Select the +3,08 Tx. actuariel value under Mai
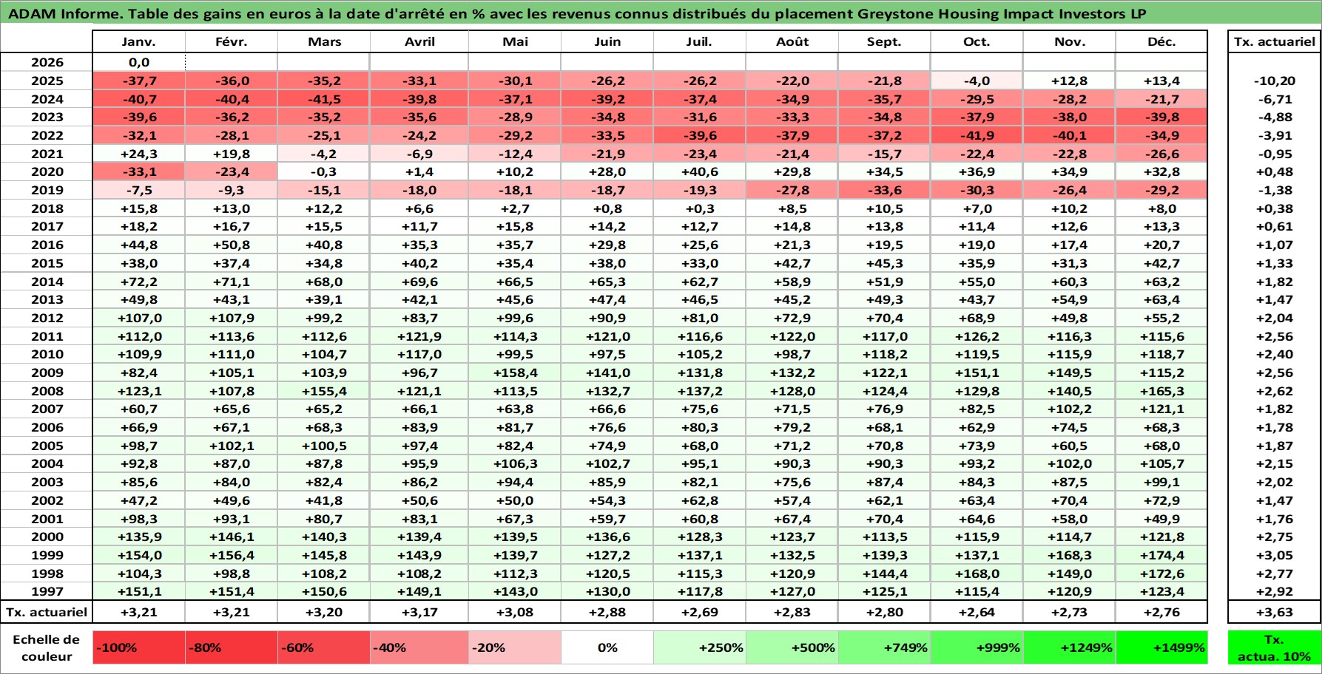 click(x=515, y=612)
